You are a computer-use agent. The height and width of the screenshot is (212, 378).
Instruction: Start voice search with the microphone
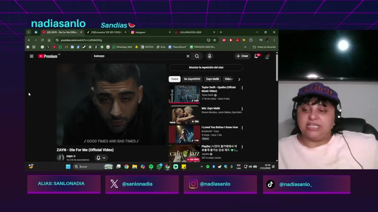coord(209,56)
